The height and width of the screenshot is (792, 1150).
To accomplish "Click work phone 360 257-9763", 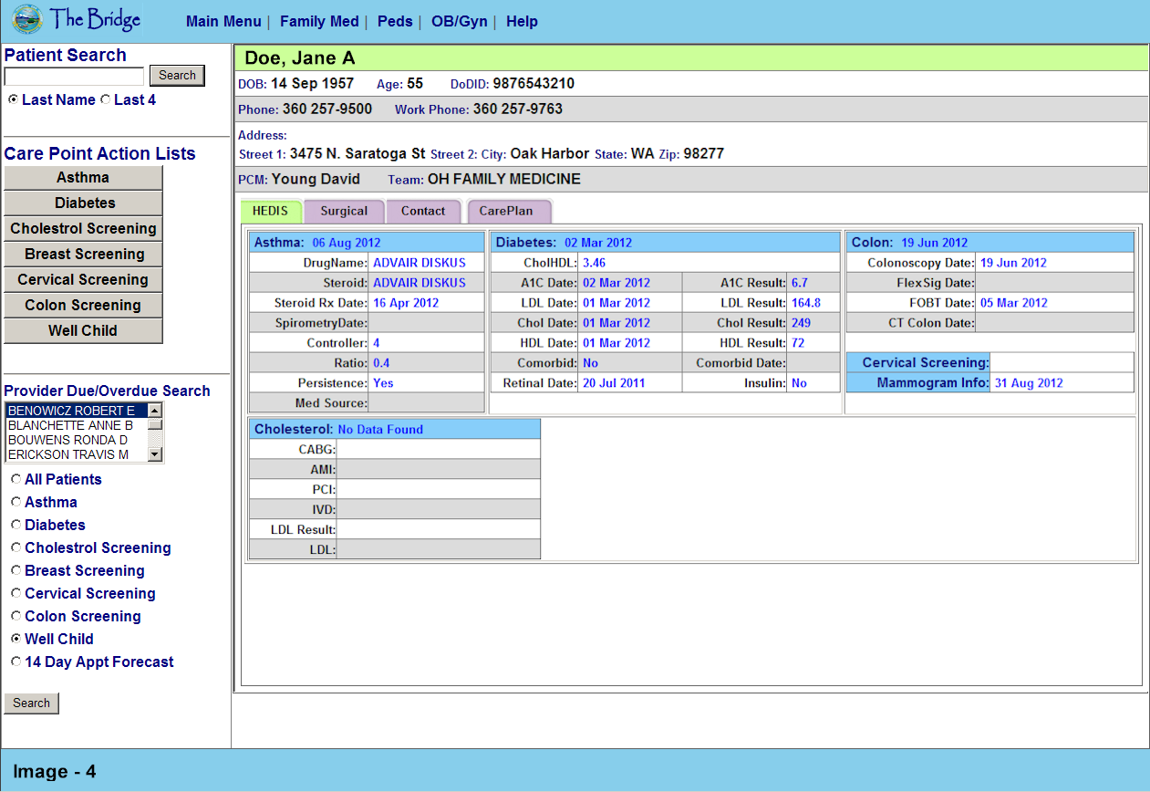I will pyautogui.click(x=518, y=109).
